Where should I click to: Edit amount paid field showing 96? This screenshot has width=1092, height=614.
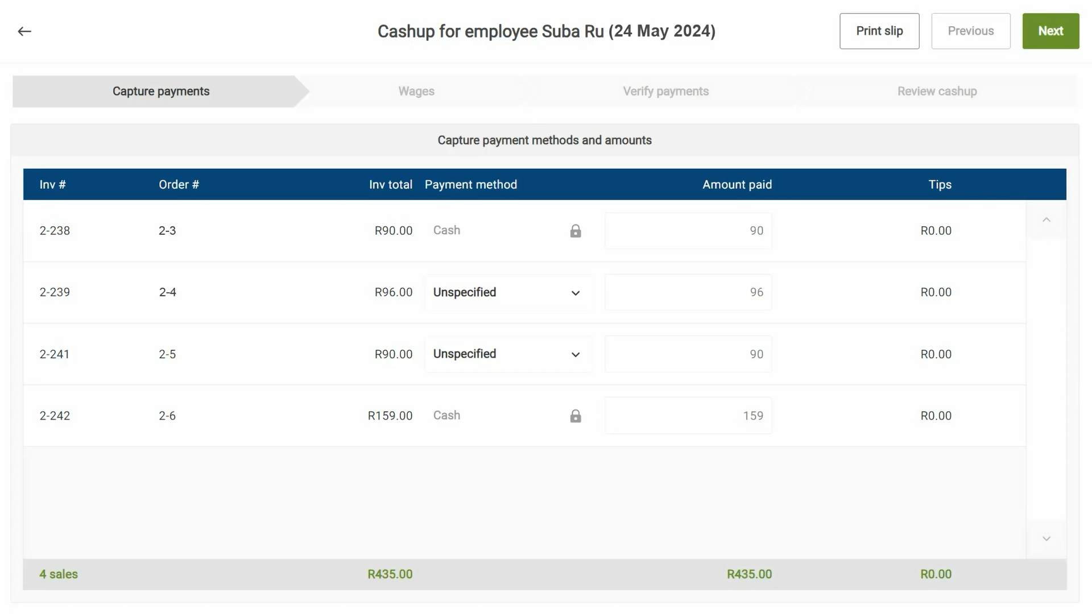point(688,292)
